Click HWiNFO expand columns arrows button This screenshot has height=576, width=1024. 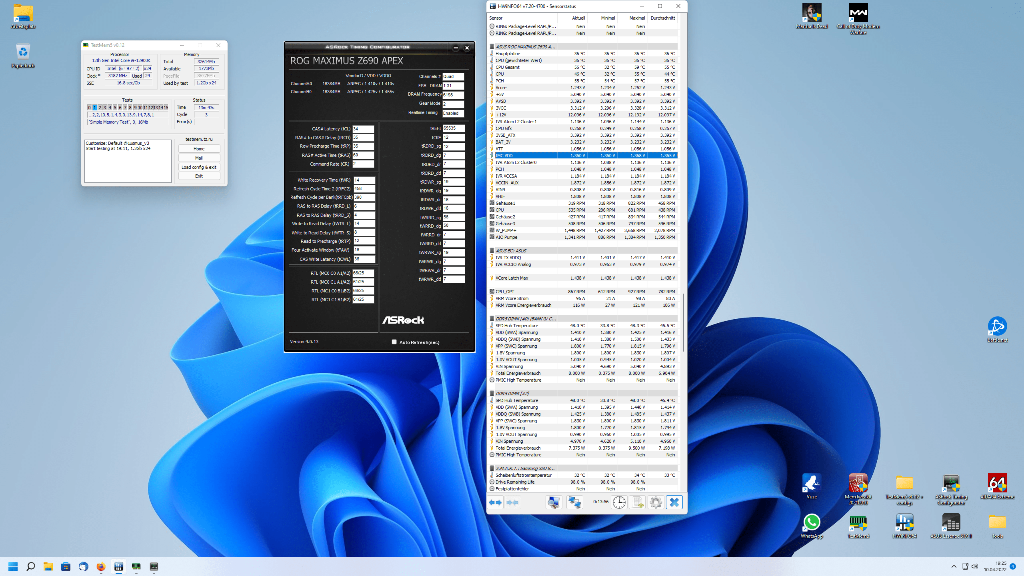(496, 502)
